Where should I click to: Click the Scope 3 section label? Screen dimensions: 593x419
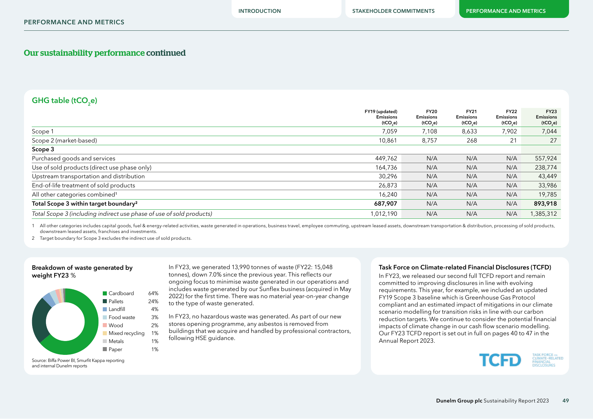(43, 149)
